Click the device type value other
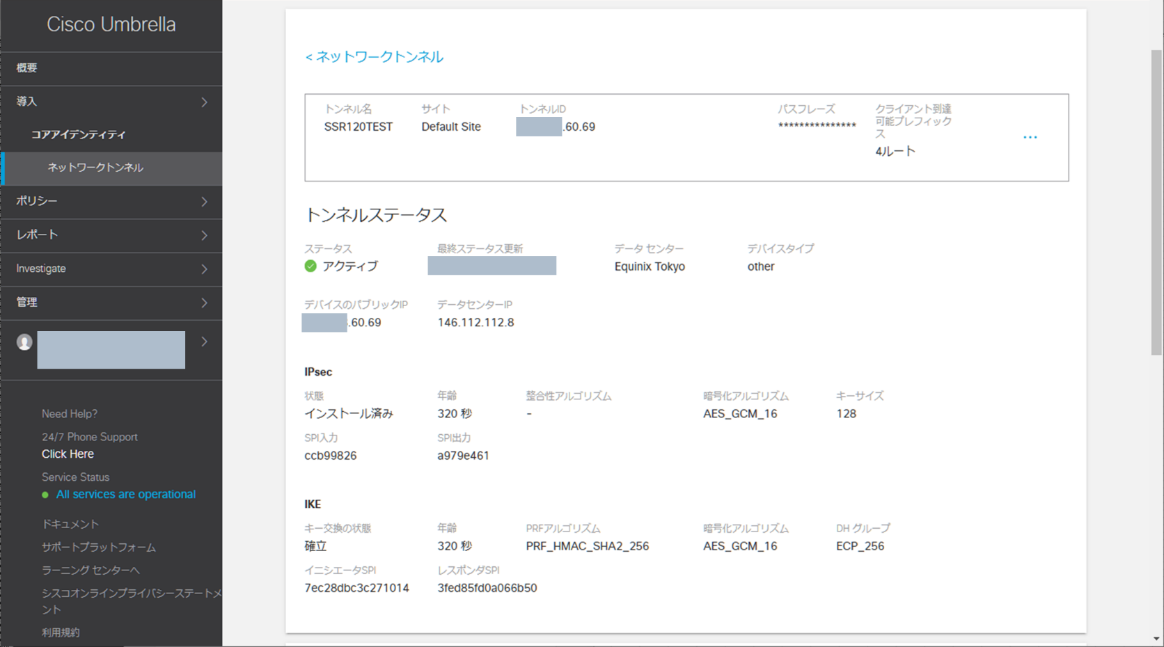This screenshot has width=1164, height=647. [761, 266]
